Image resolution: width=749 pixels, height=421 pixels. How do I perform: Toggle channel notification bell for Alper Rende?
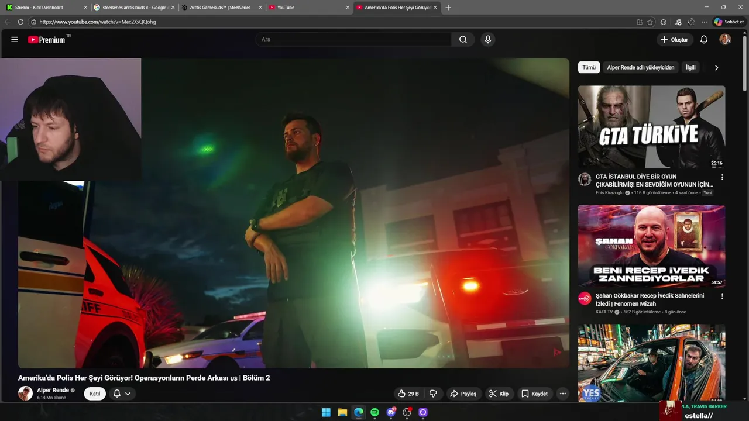click(116, 394)
